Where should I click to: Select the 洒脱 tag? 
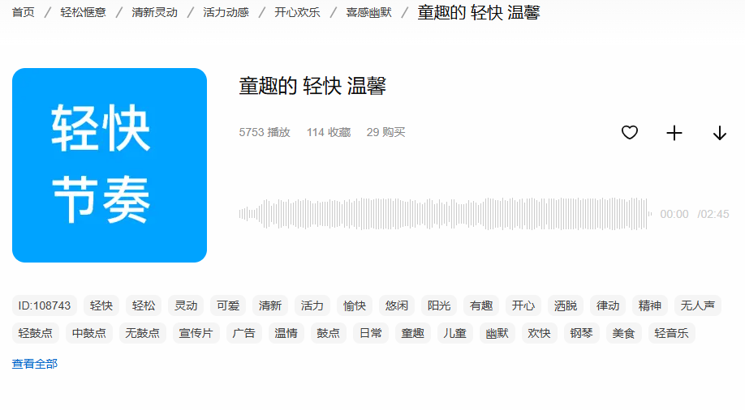(566, 305)
